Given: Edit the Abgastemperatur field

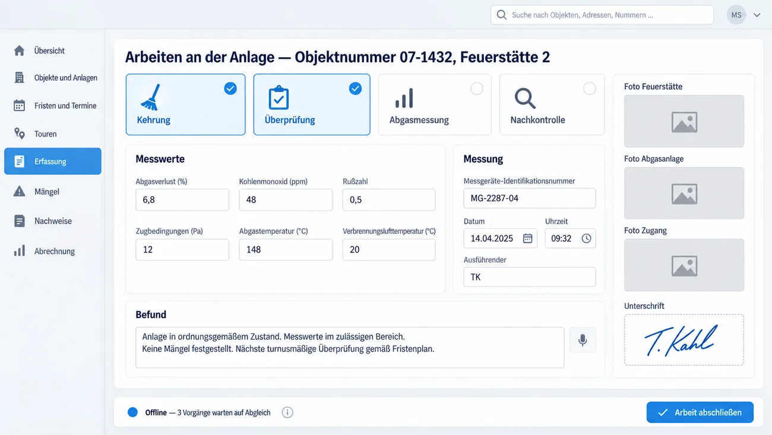Looking at the screenshot, I should 286,250.
